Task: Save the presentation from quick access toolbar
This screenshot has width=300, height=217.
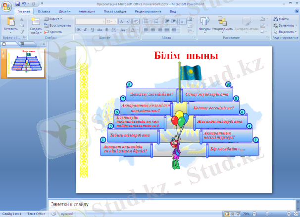Action: (x=17, y=3)
